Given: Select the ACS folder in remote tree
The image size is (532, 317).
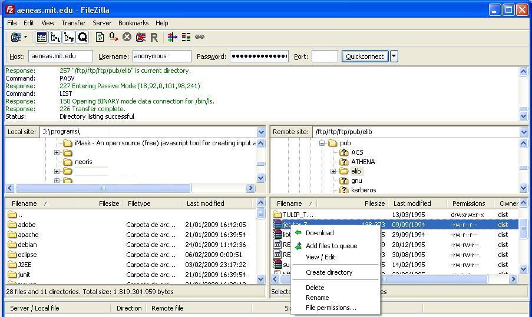Looking at the screenshot, I should [357, 152].
